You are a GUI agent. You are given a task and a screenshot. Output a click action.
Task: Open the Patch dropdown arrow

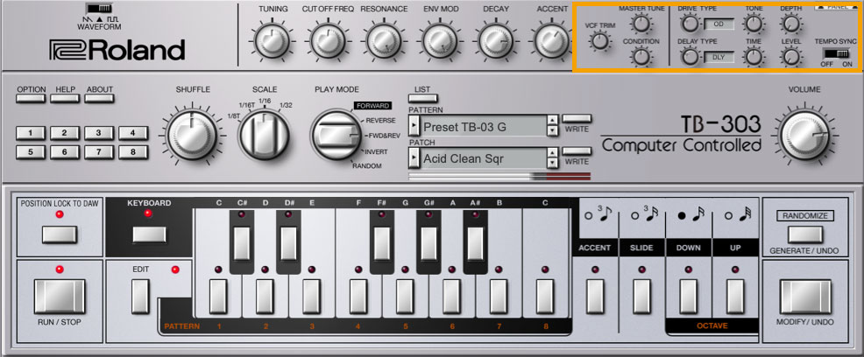pyautogui.click(x=414, y=159)
